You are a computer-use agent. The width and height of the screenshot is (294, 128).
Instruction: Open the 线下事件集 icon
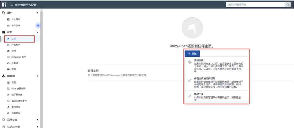(x=8, y=95)
